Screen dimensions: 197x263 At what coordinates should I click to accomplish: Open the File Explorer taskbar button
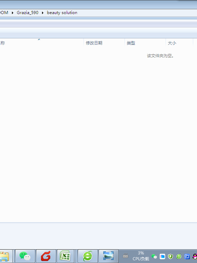5,256
